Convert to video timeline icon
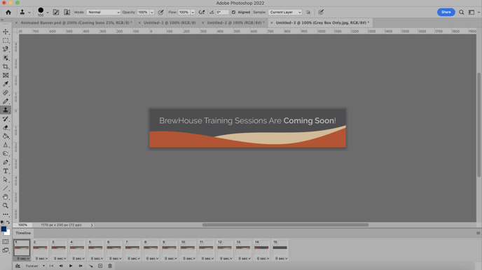The image size is (482, 270). coord(18,266)
